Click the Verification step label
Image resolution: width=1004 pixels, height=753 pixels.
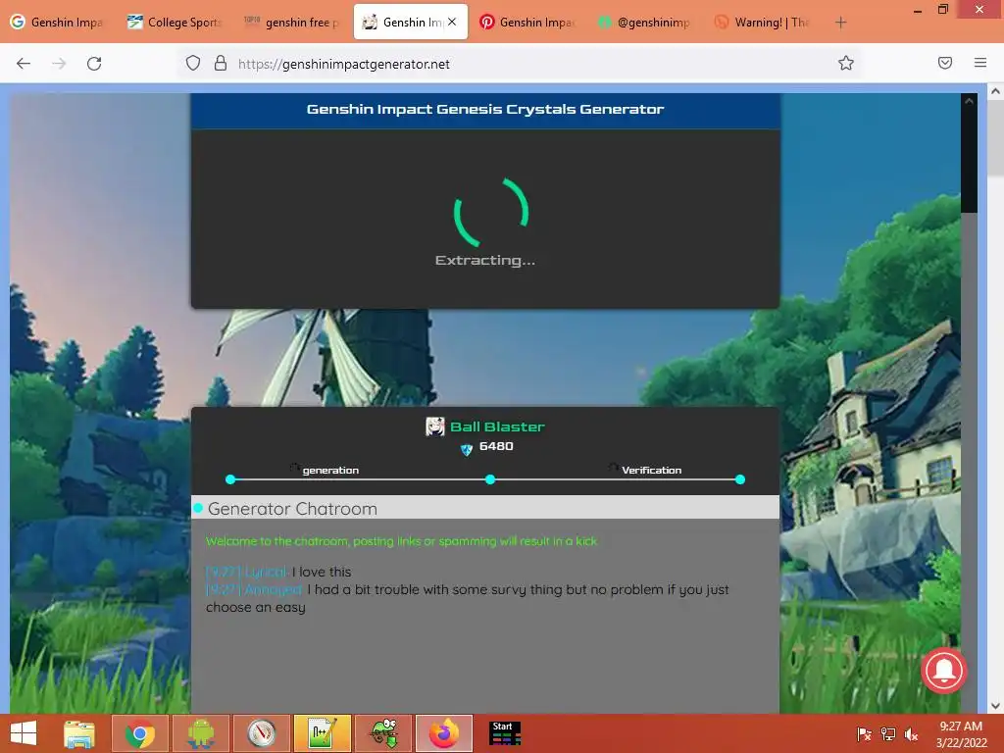(x=651, y=470)
